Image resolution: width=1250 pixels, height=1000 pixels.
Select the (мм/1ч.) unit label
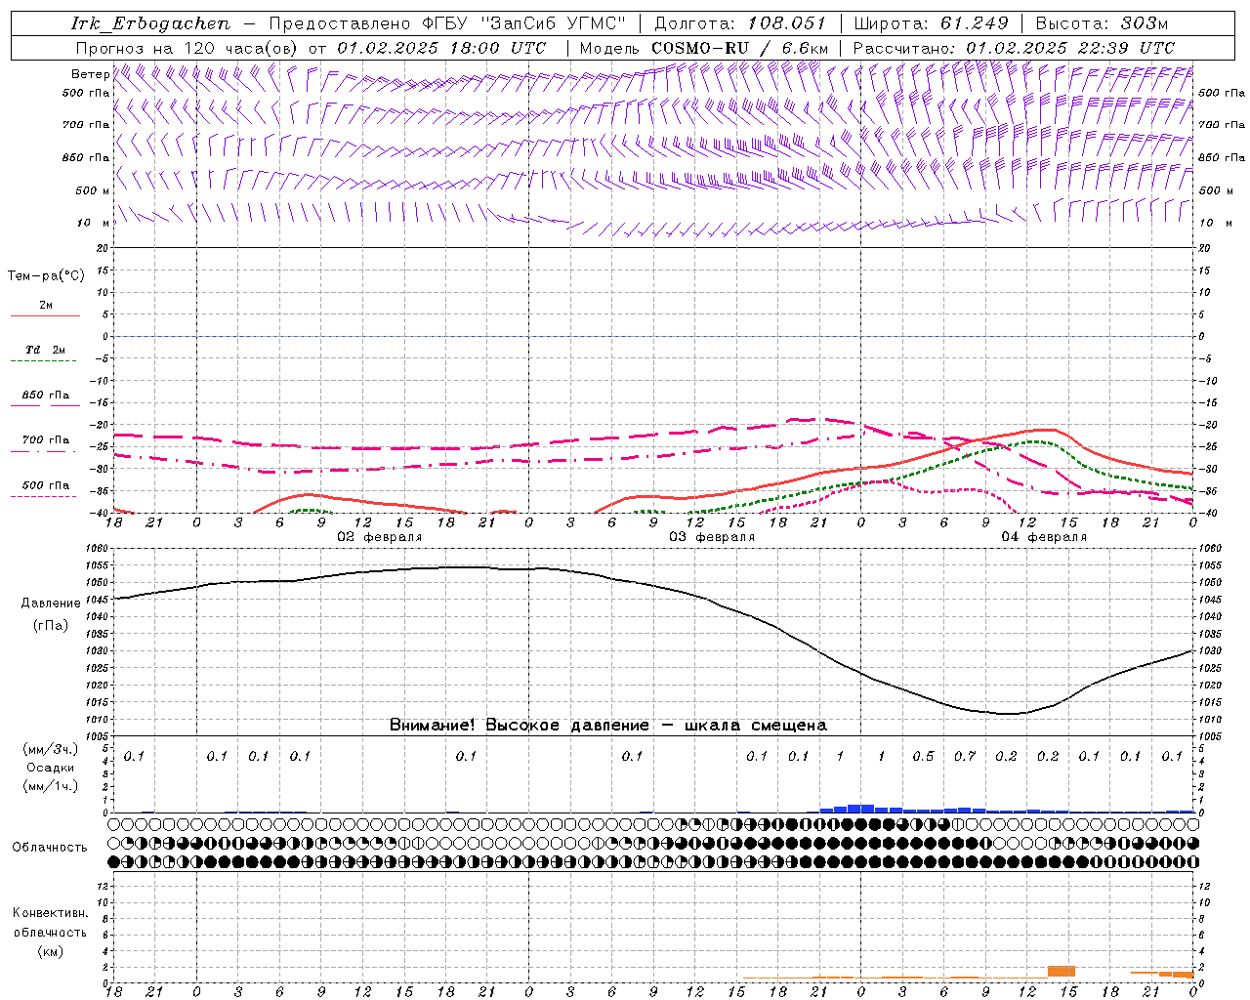pos(51,786)
